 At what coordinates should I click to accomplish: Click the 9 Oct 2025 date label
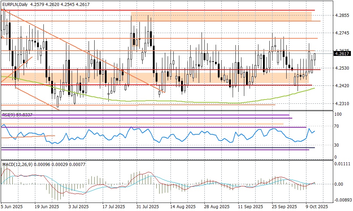[x=317, y=206]
